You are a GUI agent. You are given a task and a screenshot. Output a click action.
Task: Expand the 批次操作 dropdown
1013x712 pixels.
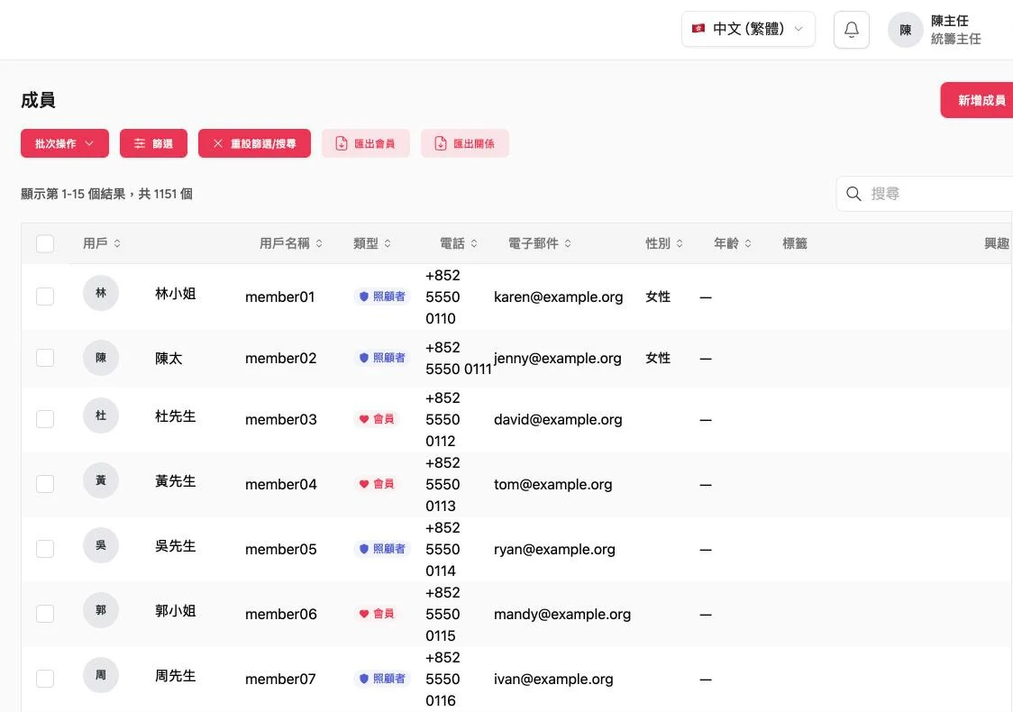coord(65,143)
